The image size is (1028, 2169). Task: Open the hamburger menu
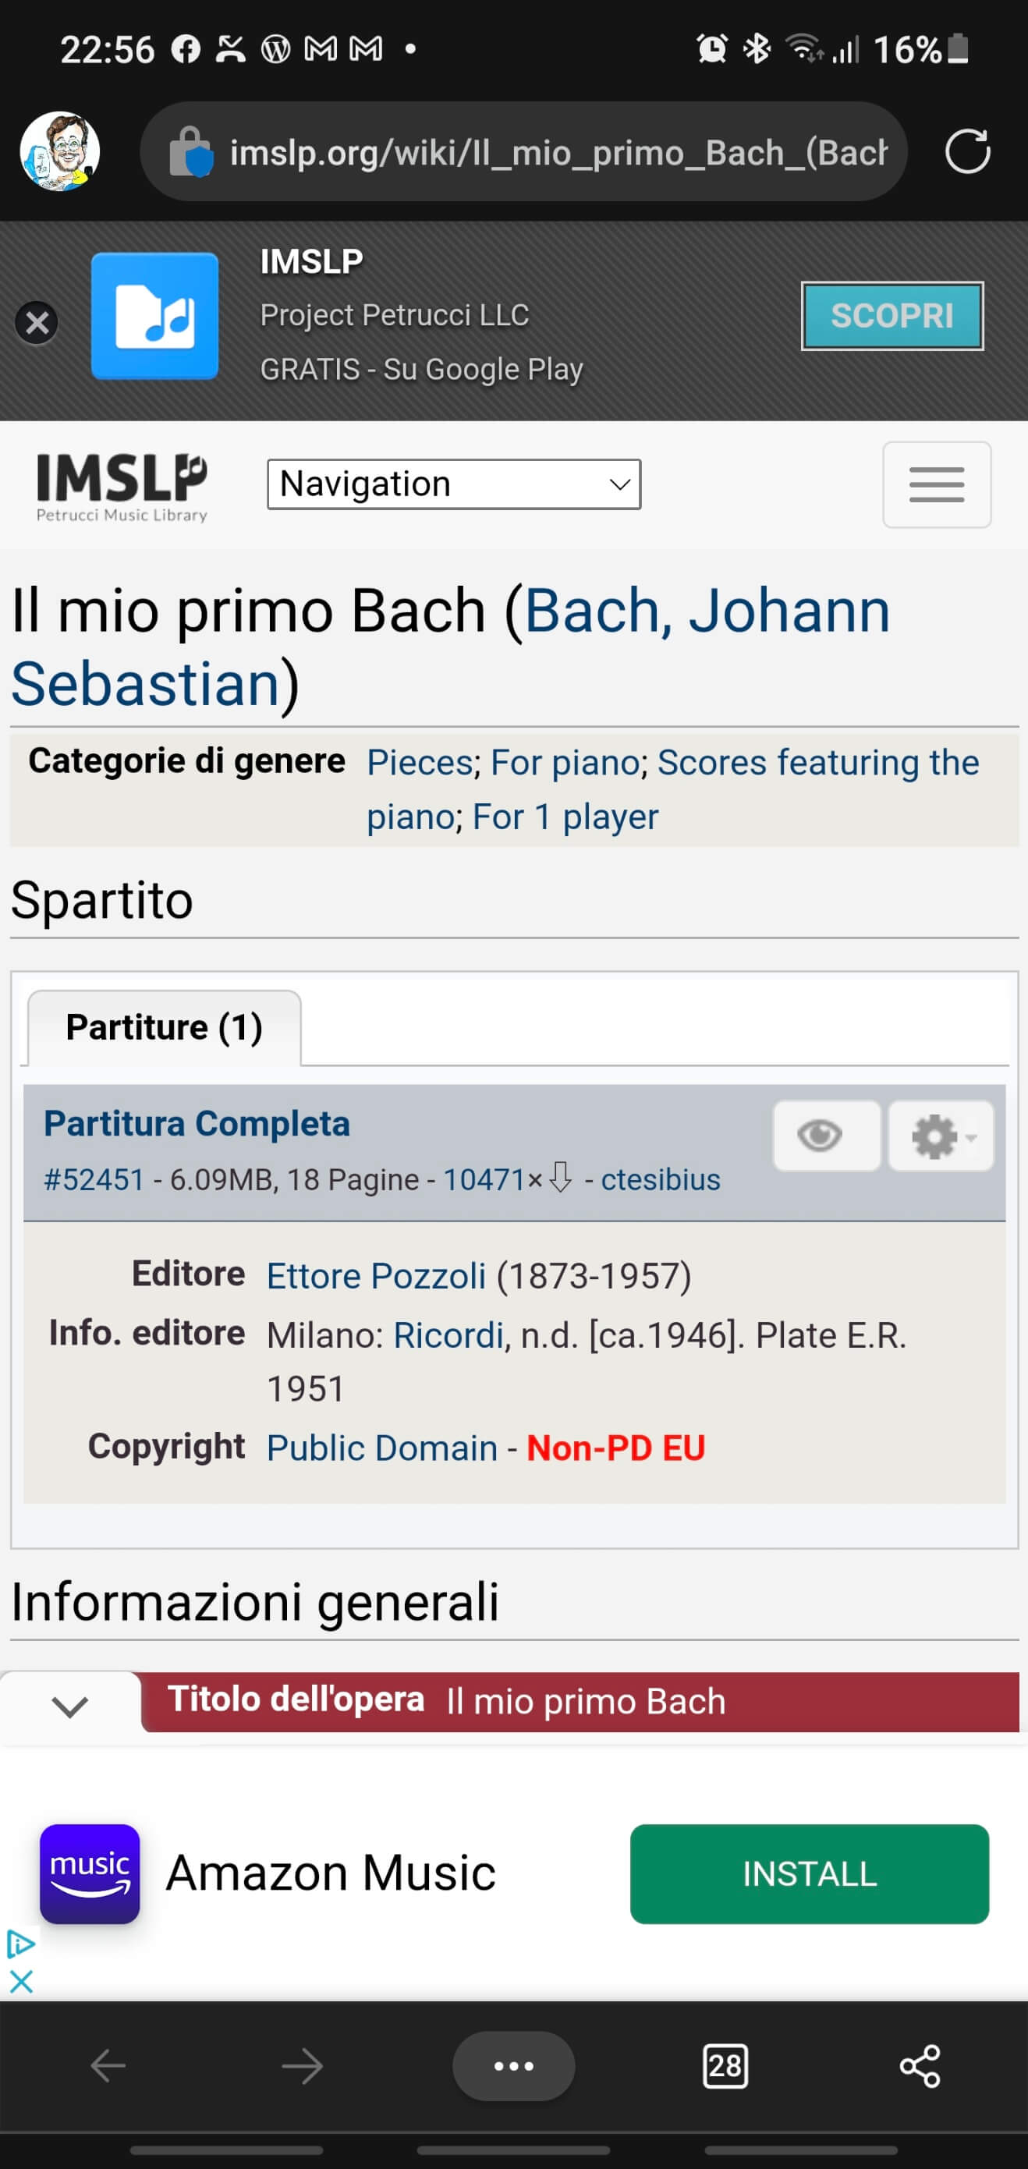(936, 485)
